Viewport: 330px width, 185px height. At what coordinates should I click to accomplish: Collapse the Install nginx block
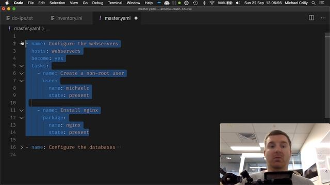click(22, 110)
